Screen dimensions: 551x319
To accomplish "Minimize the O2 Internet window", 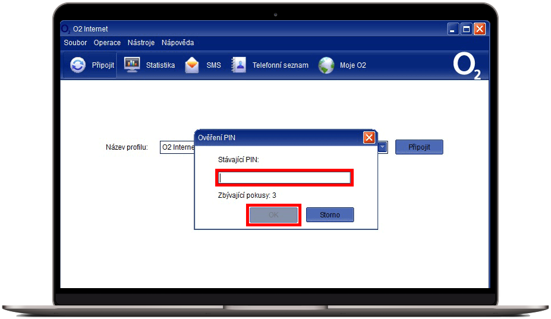I will (454, 29).
